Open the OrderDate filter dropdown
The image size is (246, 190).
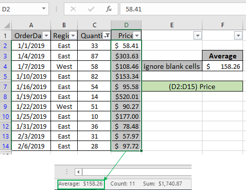(47, 36)
